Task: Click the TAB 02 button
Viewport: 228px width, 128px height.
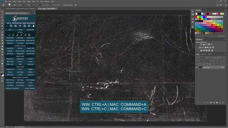Action: pos(20,30)
